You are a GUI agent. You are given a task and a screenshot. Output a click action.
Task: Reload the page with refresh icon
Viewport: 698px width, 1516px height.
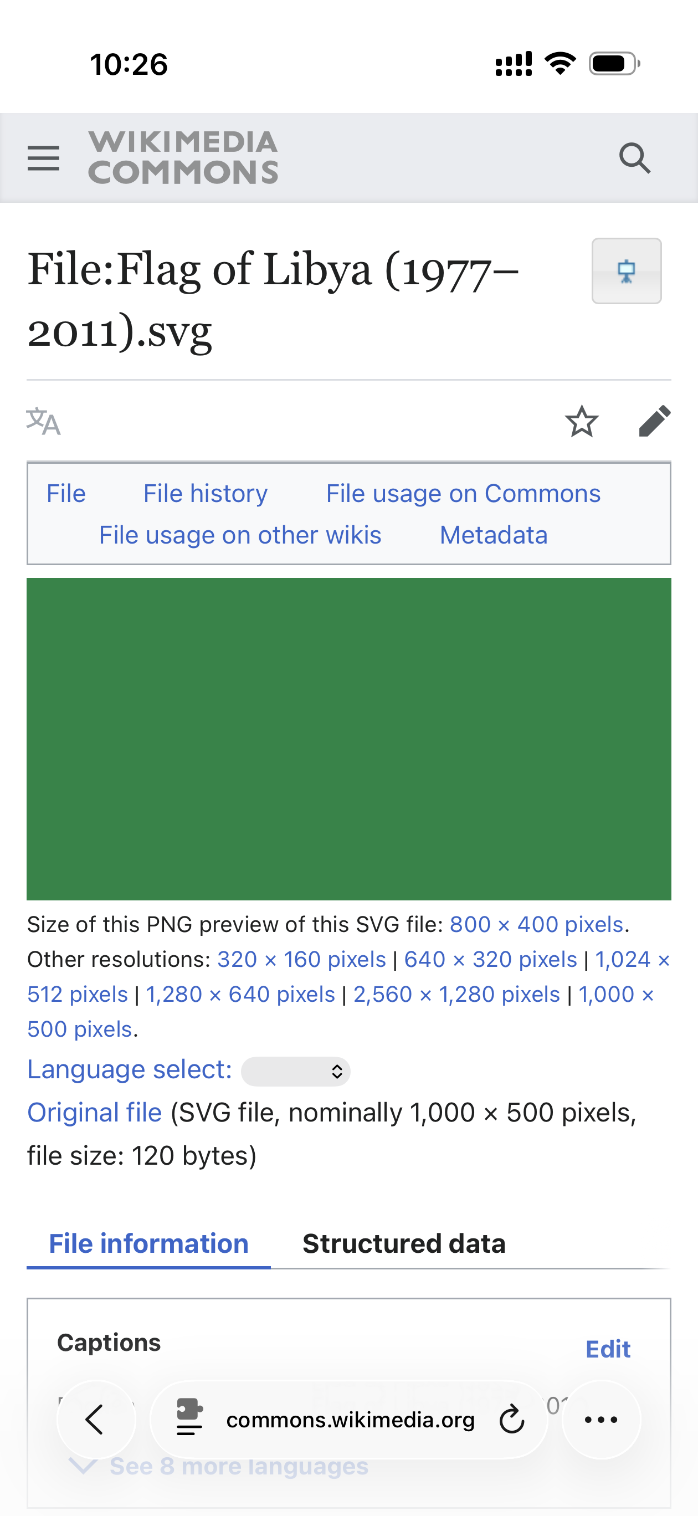point(511,1420)
